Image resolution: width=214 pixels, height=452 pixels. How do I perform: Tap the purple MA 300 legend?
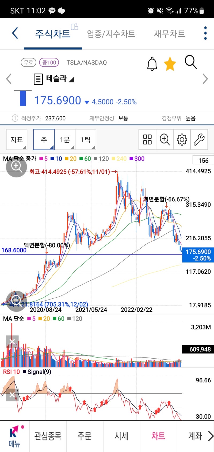point(137,159)
